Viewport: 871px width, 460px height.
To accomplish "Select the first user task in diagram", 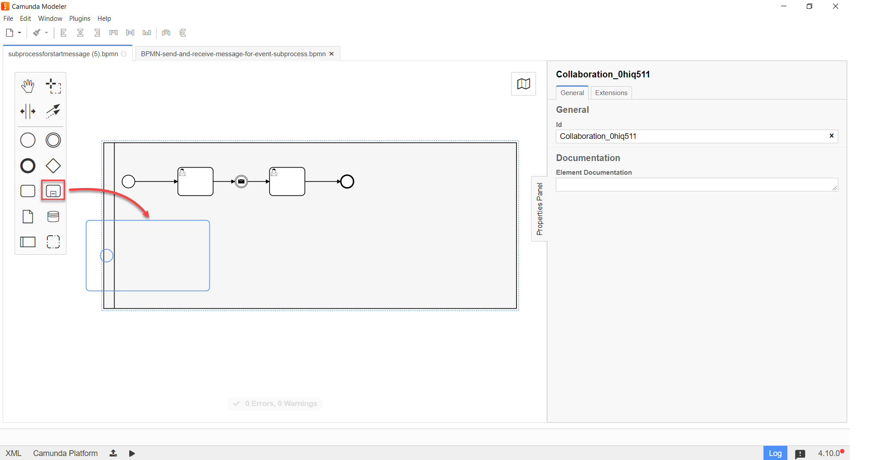I will point(196,181).
